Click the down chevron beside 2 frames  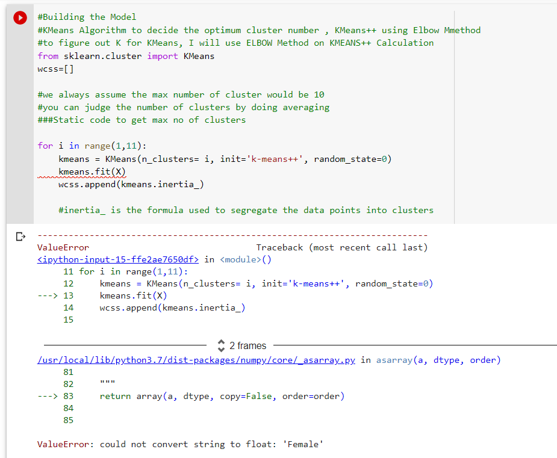coord(222,348)
